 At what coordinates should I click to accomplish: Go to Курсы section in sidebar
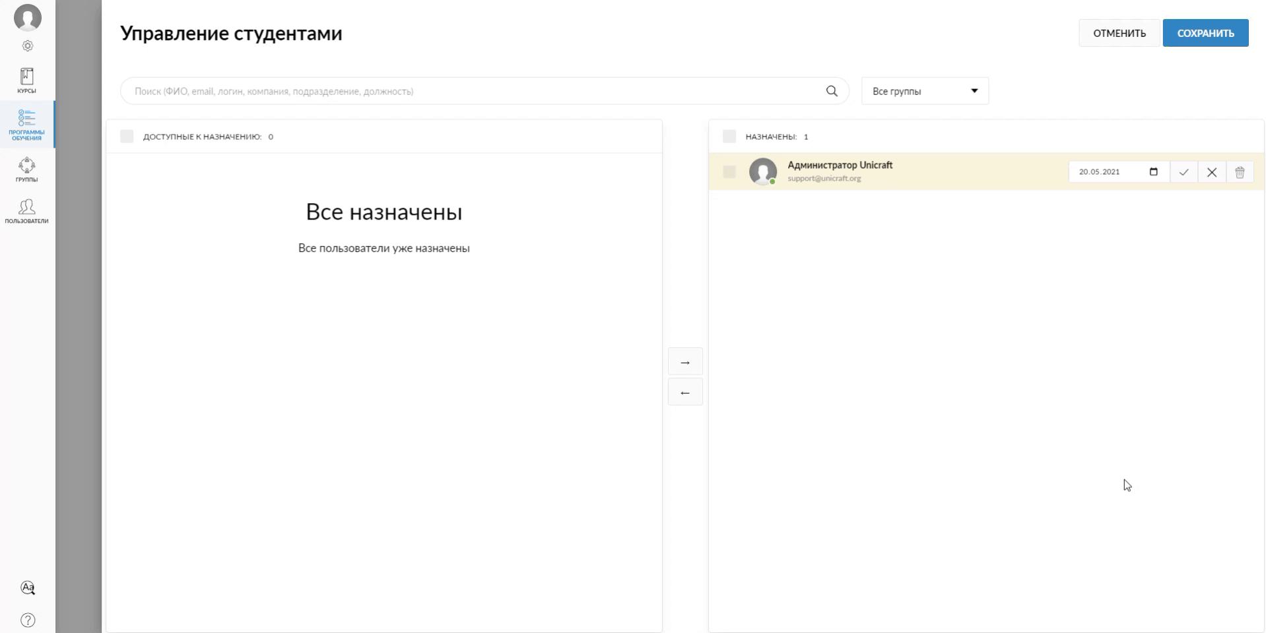point(27,80)
